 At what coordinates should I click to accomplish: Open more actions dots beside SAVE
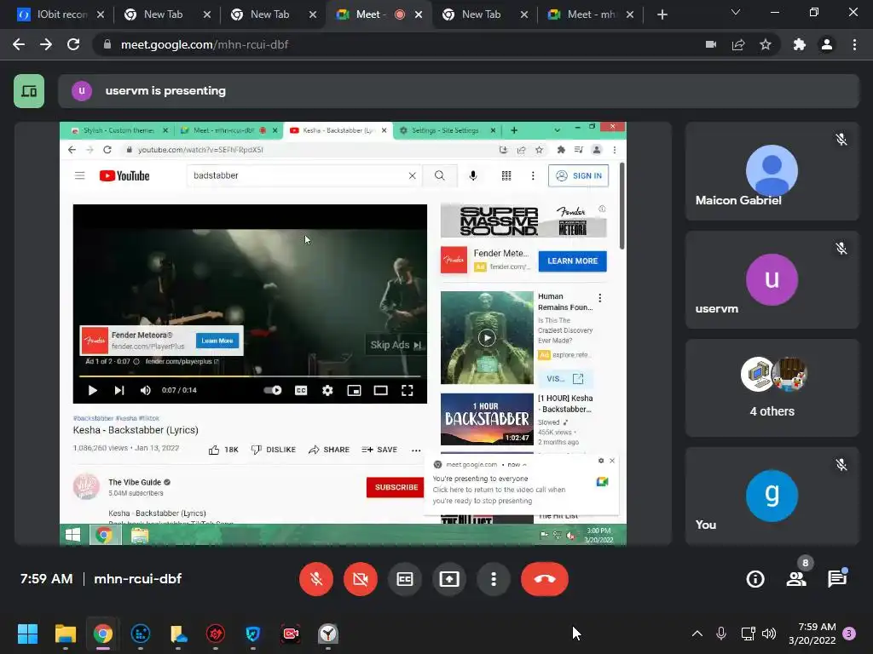click(416, 450)
